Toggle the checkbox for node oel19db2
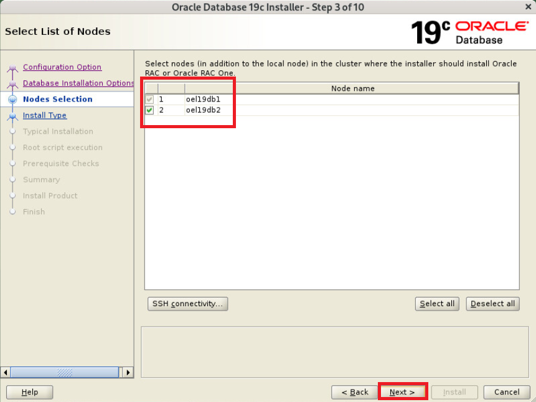This screenshot has height=402, width=536. click(x=149, y=110)
